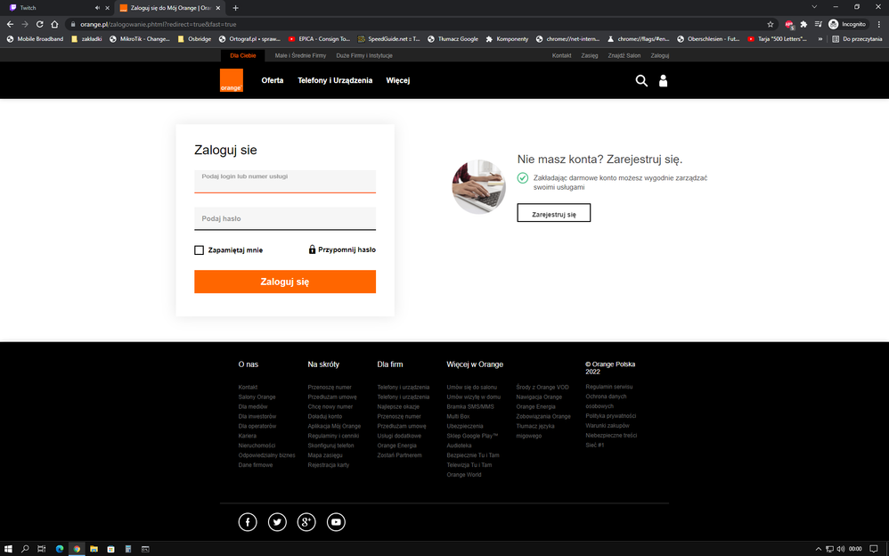Open the Bramka SMS/MMS footer link
This screenshot has height=556, width=889.
click(470, 407)
